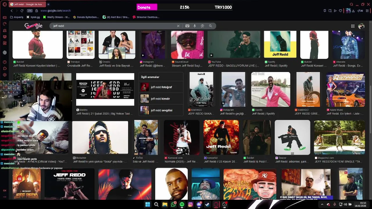Open browser search in tabs icon
This screenshot has height=209, width=372.
click(351, 4)
